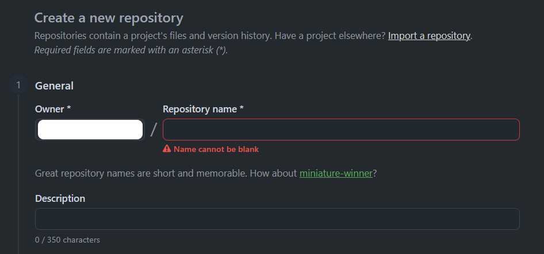Open the Import a repository link
The width and height of the screenshot is (544, 254).
pyautogui.click(x=429, y=36)
